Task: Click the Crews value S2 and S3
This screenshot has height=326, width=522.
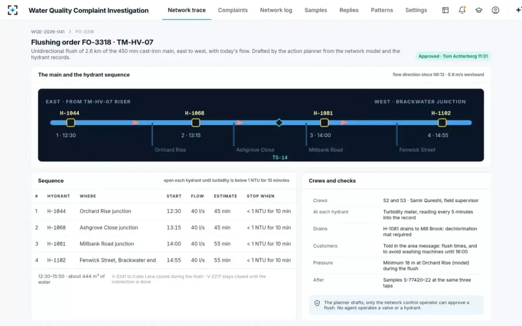Action: 431,200
